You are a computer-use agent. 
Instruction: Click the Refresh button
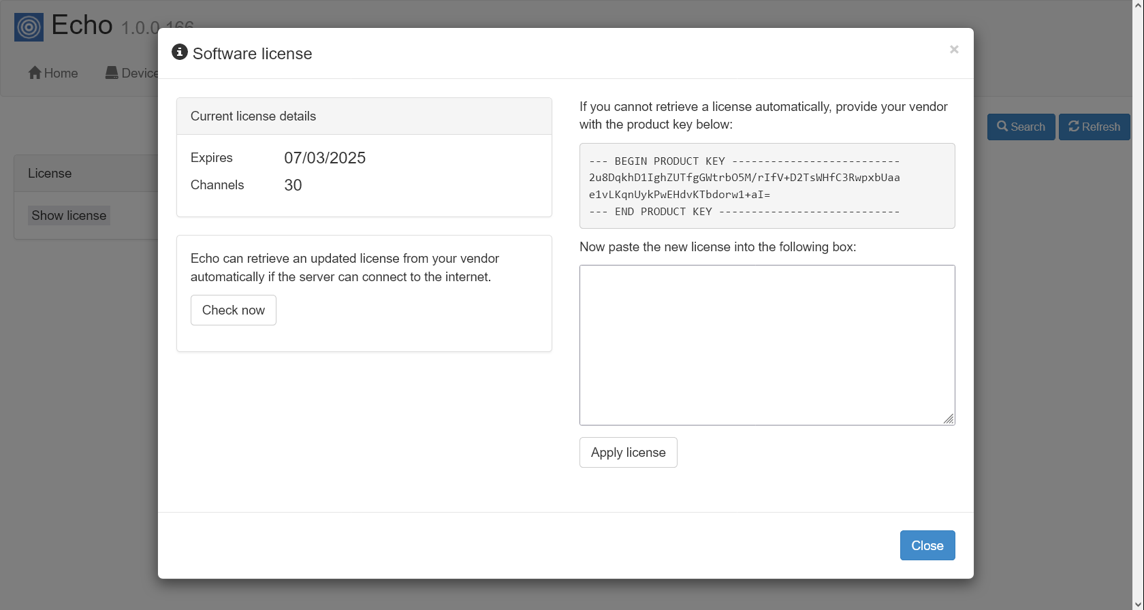1094,127
